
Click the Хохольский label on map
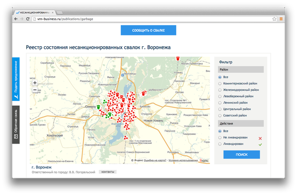[x=55, y=135]
